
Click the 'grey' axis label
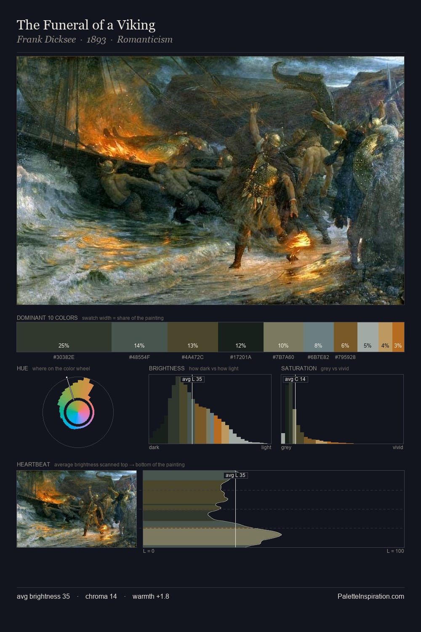tap(286, 447)
